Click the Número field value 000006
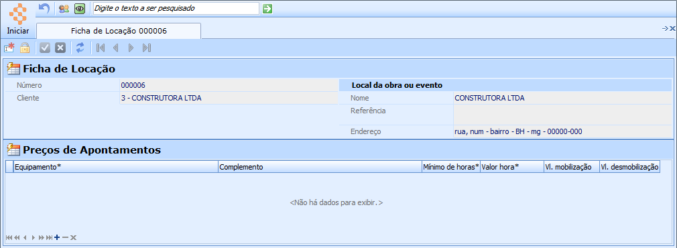The height and width of the screenshot is (248, 677). tap(229, 85)
